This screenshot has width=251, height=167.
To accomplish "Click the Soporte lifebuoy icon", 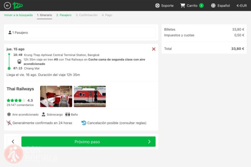I will pos(157,6).
